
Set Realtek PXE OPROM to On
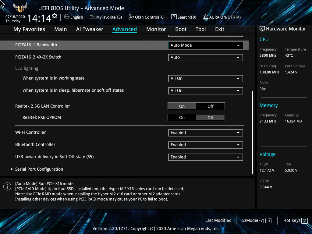click(182, 118)
